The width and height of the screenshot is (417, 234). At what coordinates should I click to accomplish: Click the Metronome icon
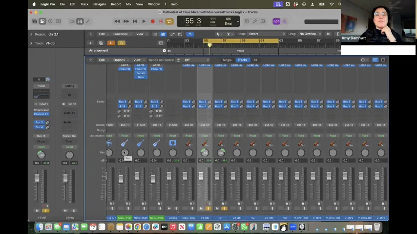[x=284, y=21]
